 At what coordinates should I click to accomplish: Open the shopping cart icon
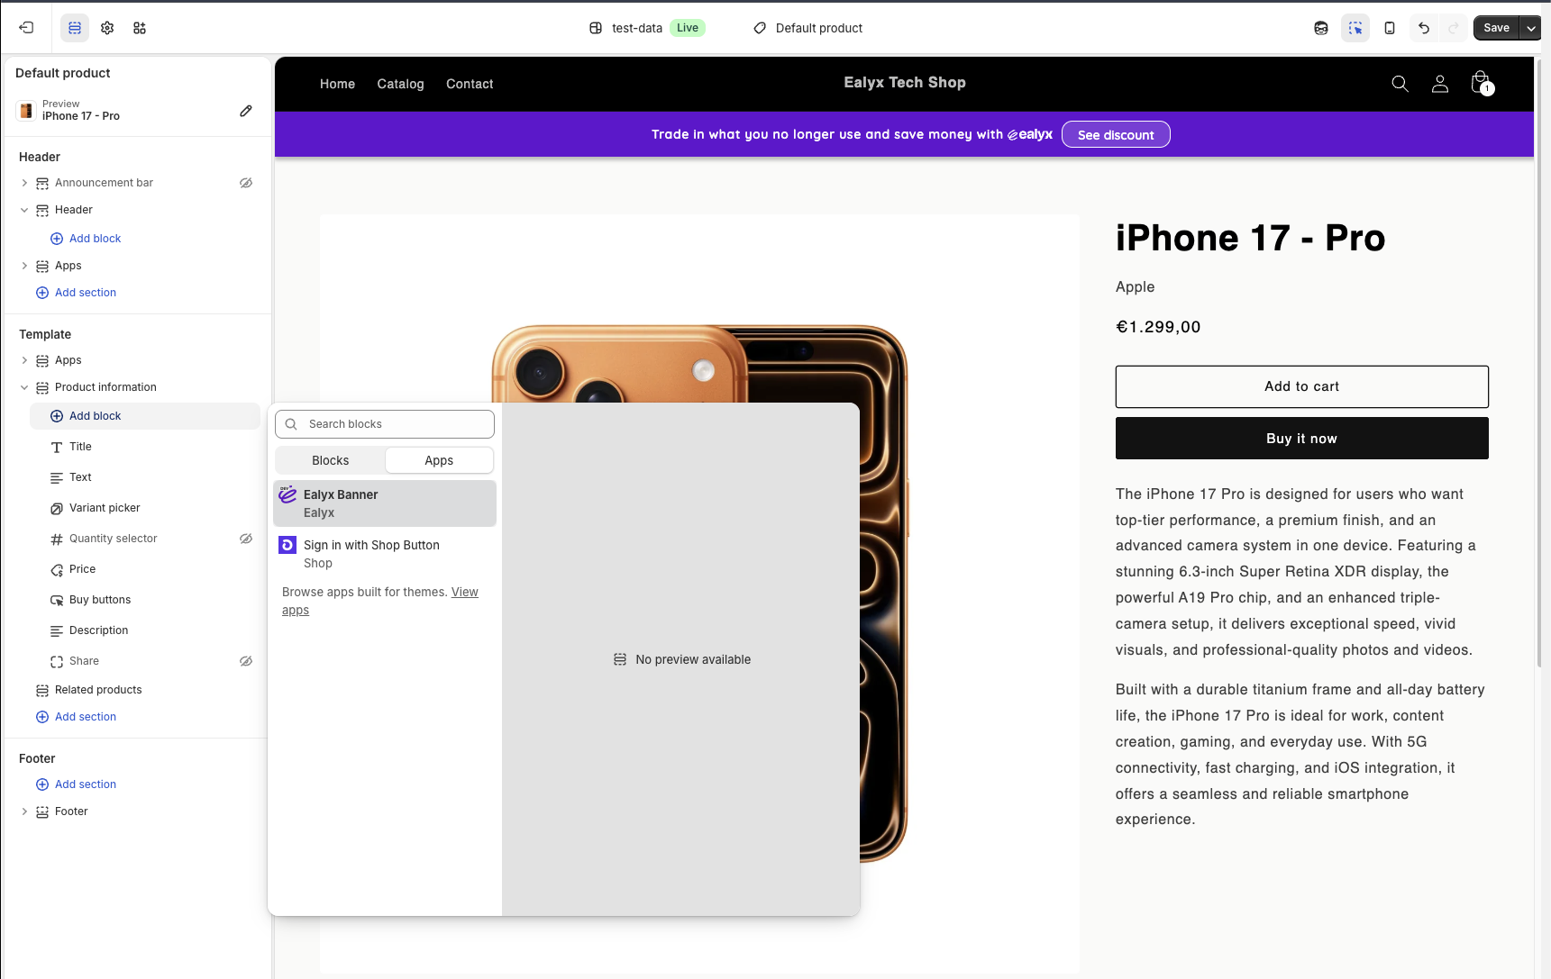tap(1480, 84)
